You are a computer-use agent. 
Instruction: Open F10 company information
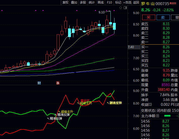pos(109,3)
